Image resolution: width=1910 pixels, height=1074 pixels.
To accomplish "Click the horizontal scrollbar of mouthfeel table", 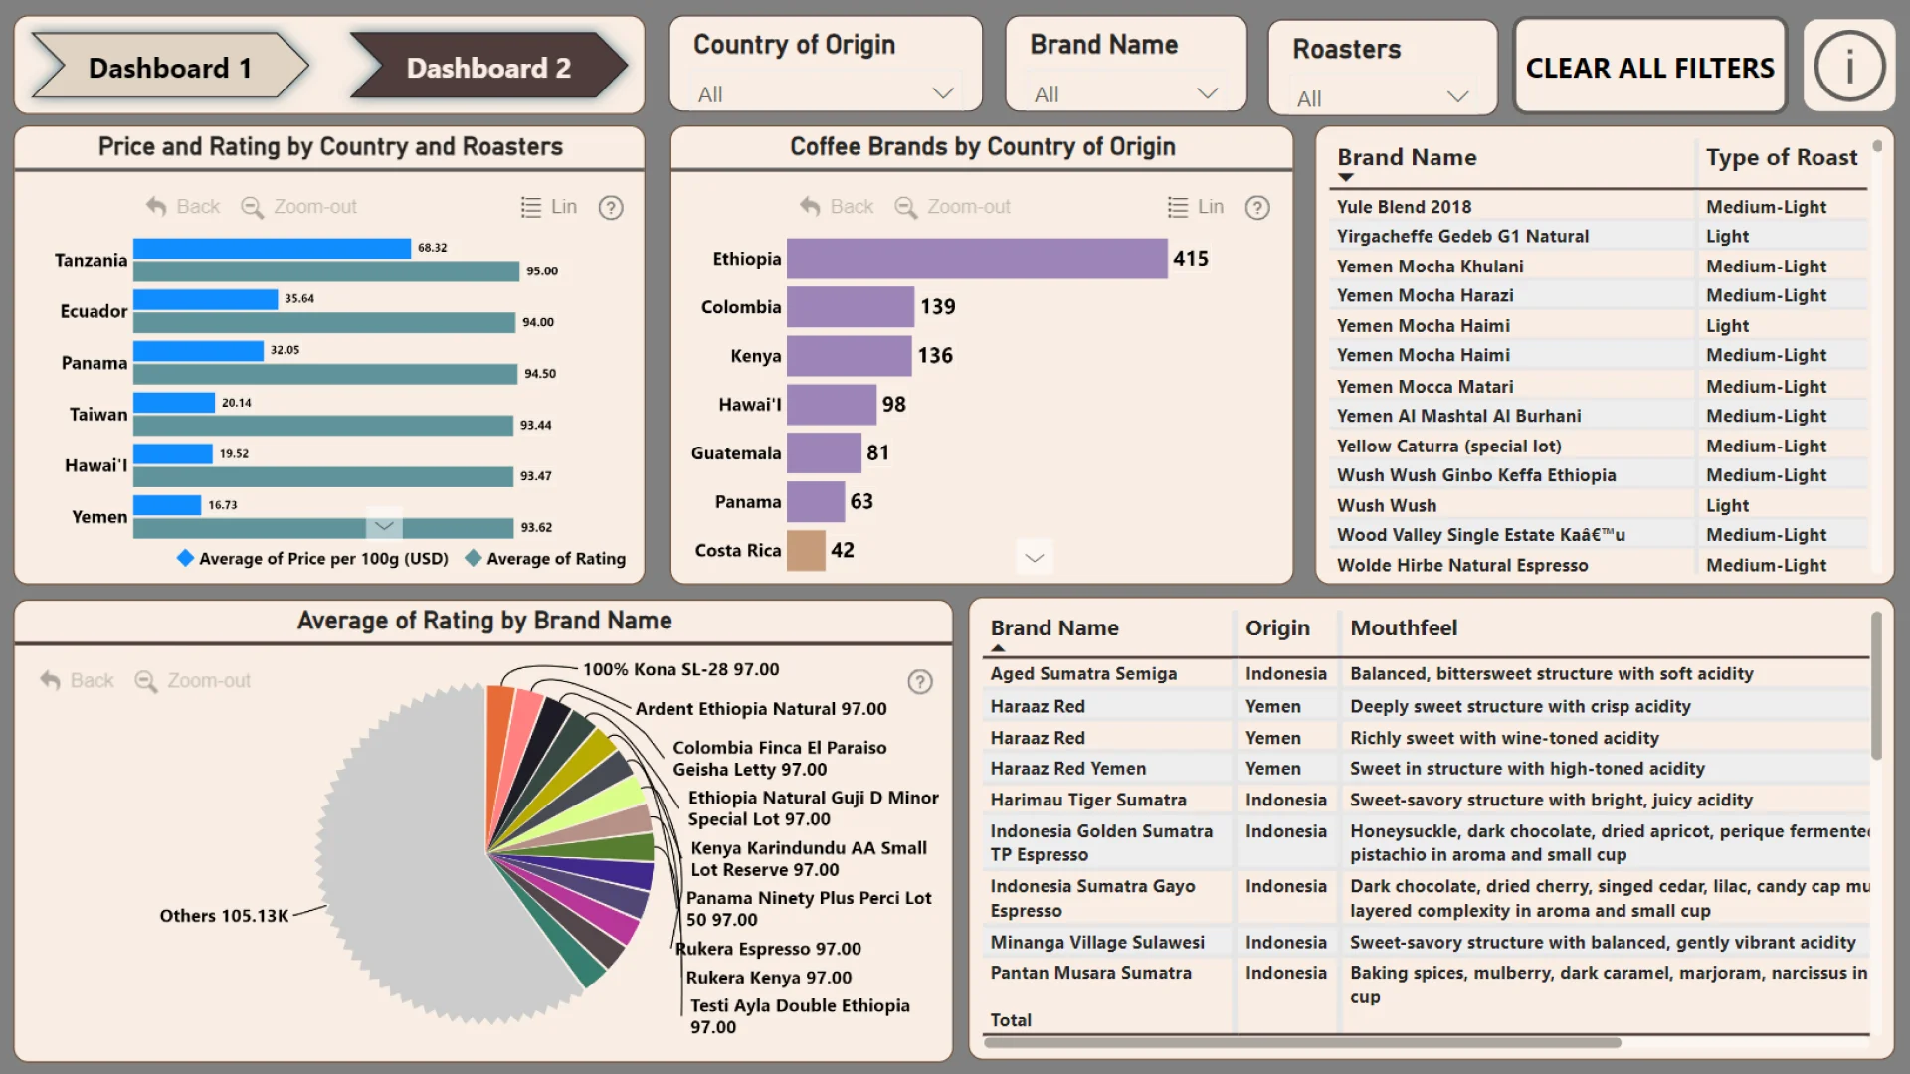I will (1303, 1043).
